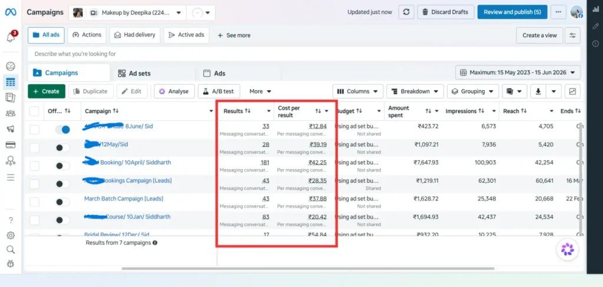Turn off the 8June/ Sid campaign toggle
Screen dimensions: 603x287
point(62,130)
